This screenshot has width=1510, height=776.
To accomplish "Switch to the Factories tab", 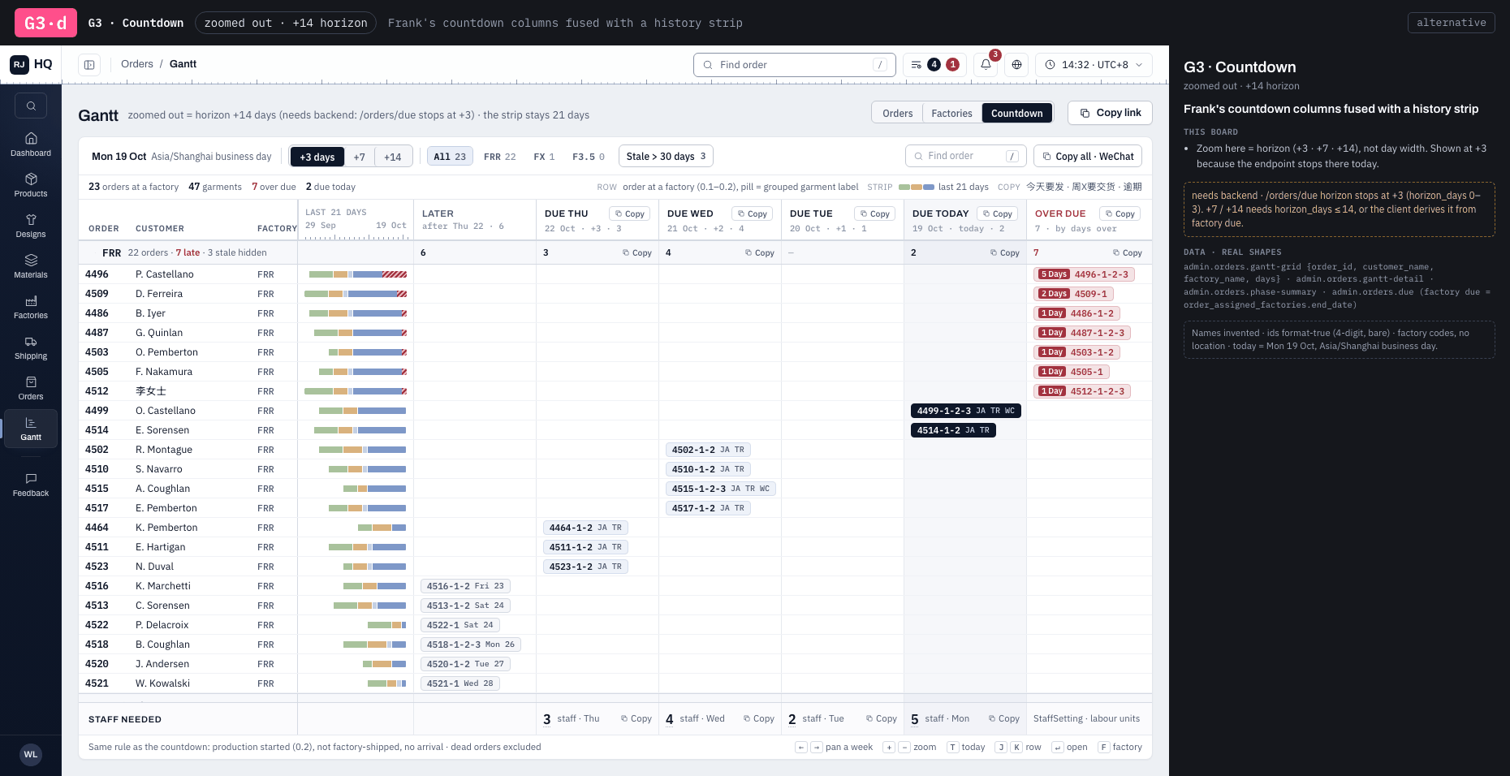I will [x=951, y=113].
